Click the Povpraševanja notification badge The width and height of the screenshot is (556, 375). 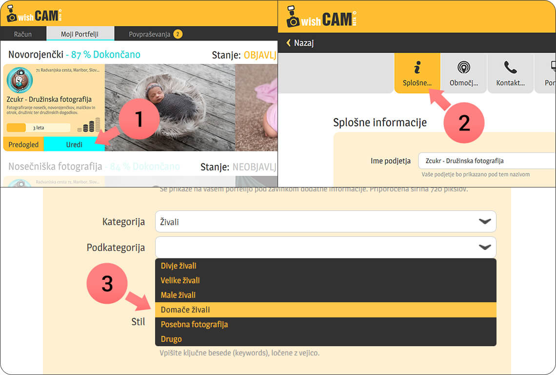(178, 34)
